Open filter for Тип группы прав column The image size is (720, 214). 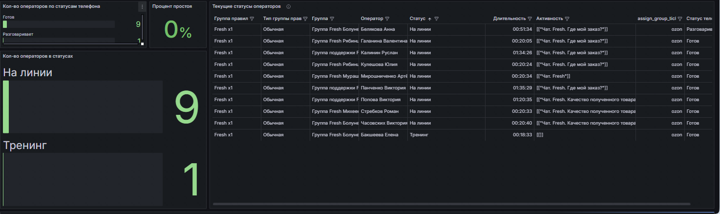pos(305,19)
